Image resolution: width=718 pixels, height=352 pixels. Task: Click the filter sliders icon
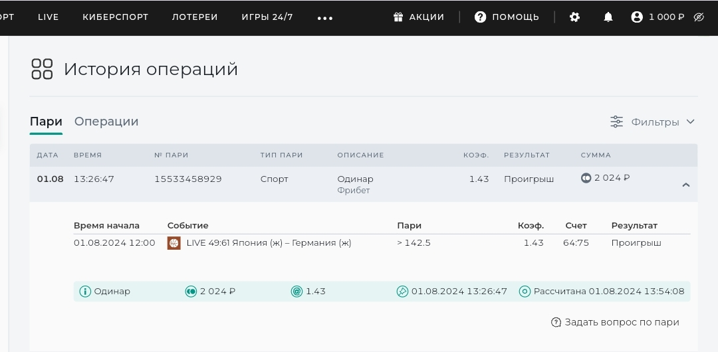click(x=617, y=122)
